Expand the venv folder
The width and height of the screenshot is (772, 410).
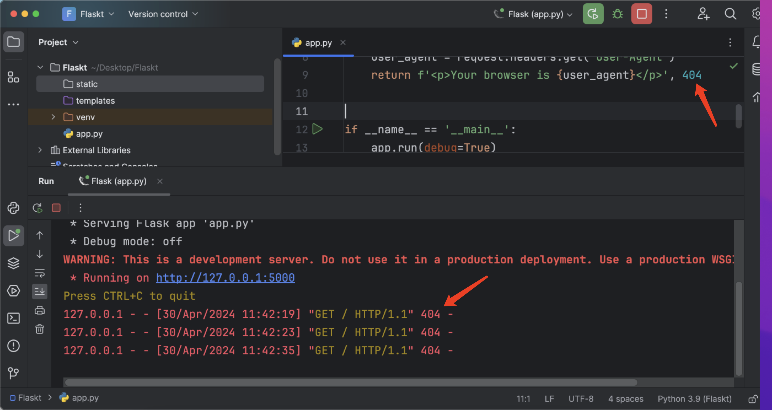[x=53, y=117]
